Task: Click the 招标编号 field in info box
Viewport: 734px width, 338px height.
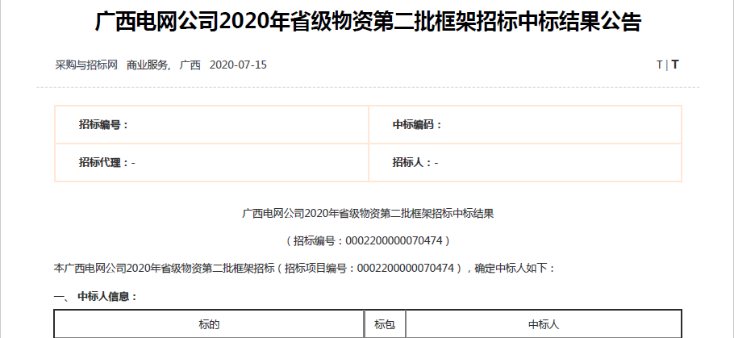Action: 104,124
